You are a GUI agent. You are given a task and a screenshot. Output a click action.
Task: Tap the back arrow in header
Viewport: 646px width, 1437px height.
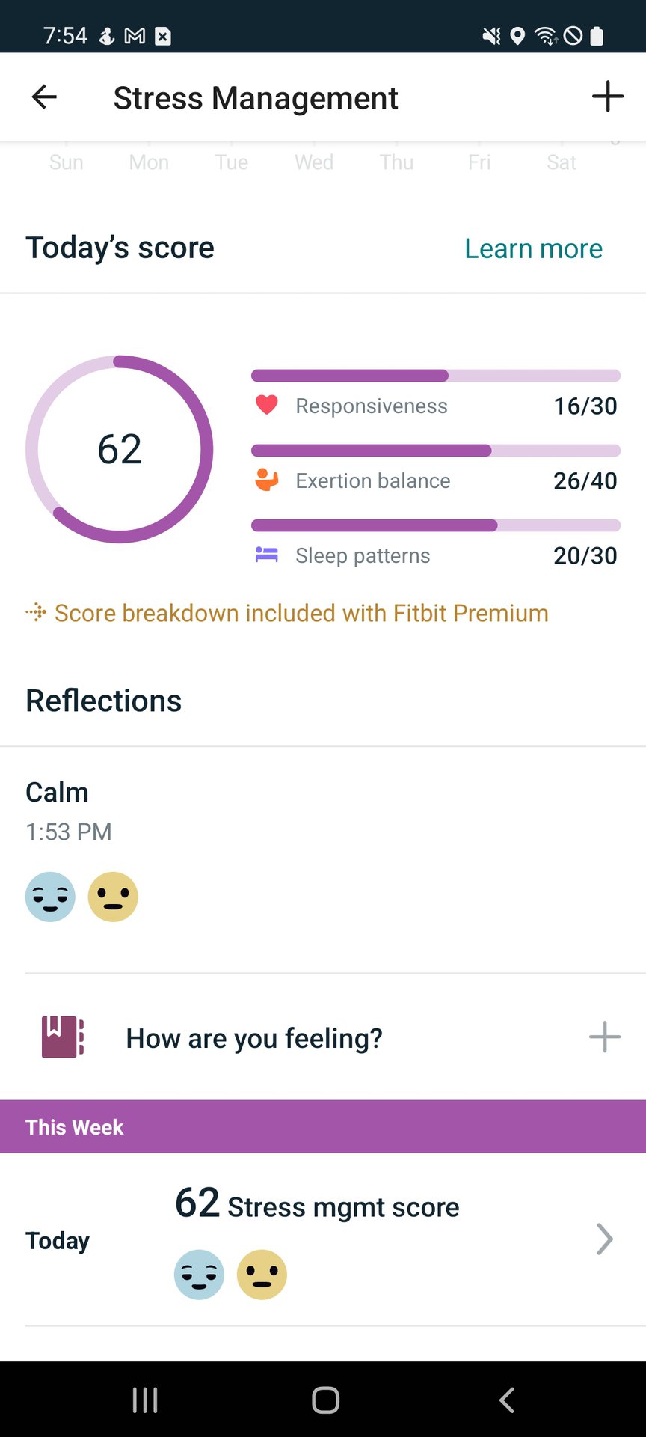click(44, 97)
